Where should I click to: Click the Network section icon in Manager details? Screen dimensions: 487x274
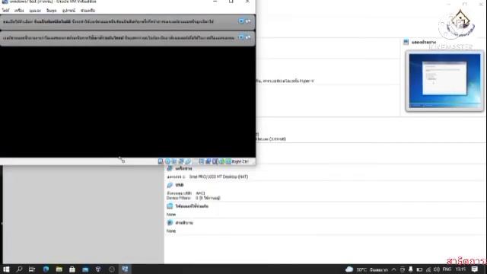coord(170,168)
